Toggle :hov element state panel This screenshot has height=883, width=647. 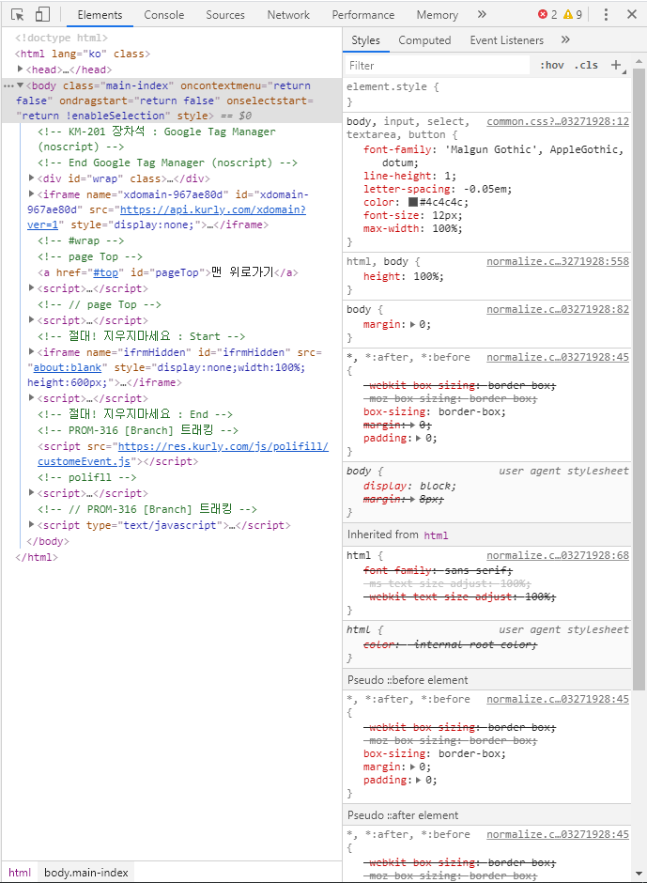coord(552,66)
